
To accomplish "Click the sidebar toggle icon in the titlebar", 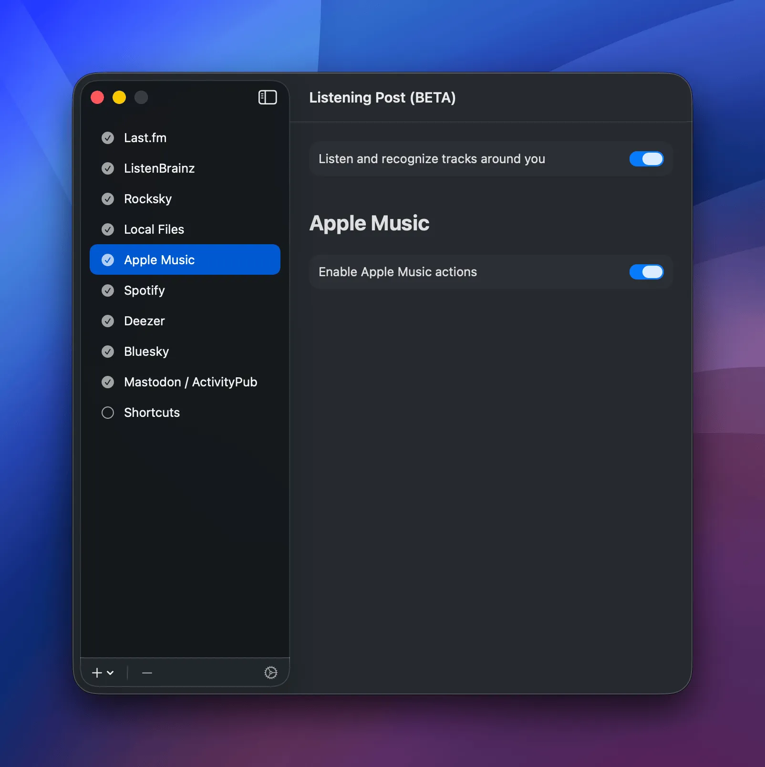I will coord(267,97).
